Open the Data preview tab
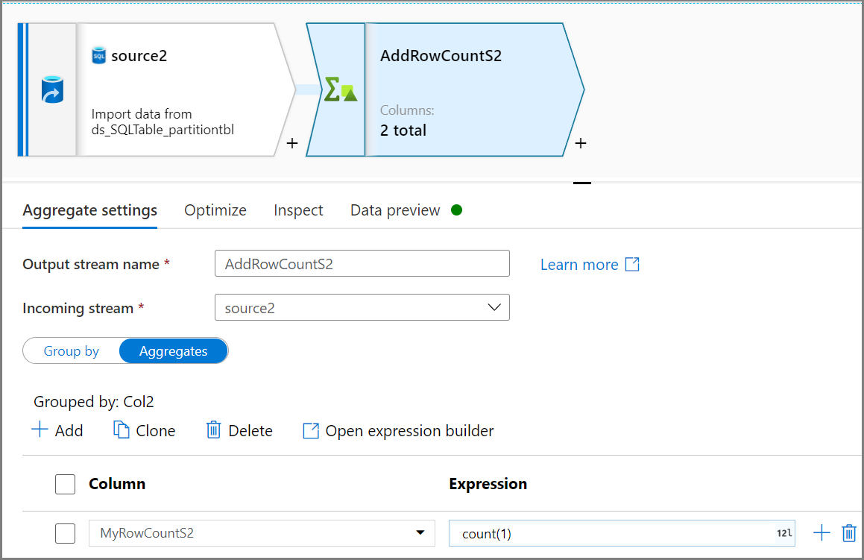The image size is (864, 560). (x=395, y=210)
